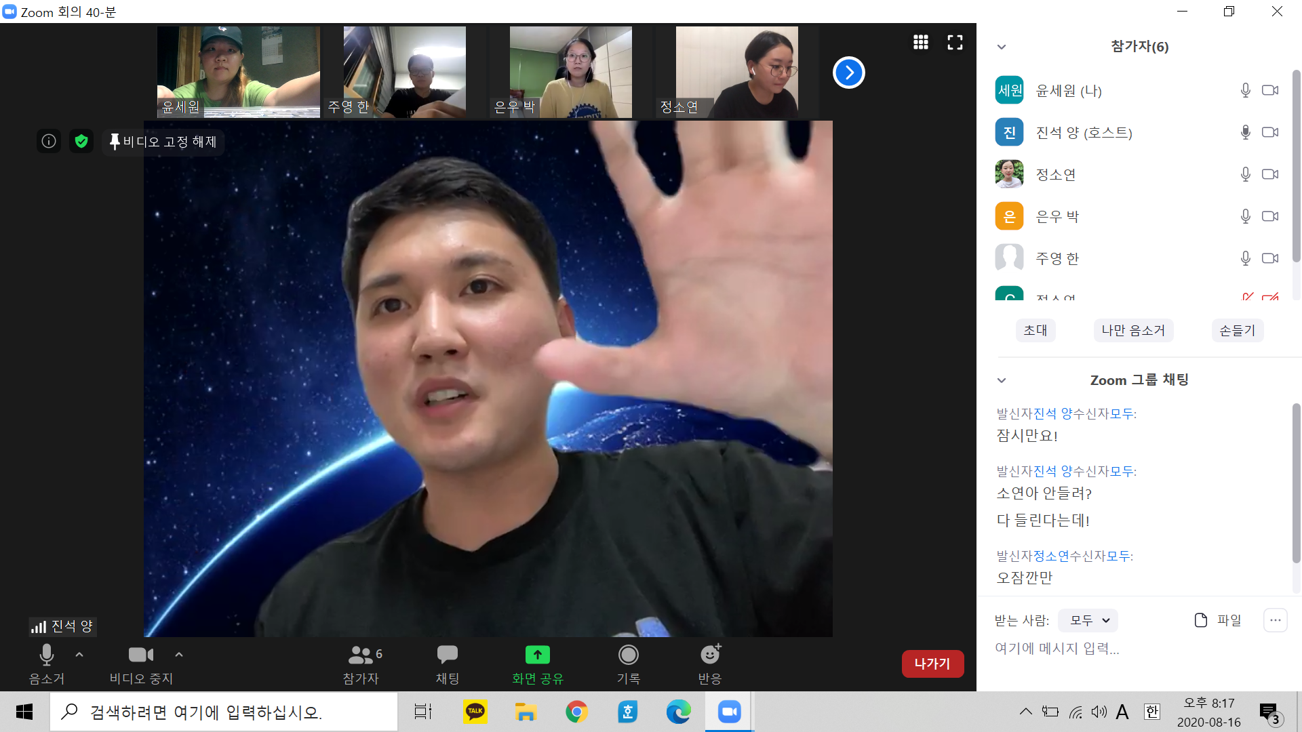This screenshot has width=1302, height=732.
Task: Open the 채팅 chat panel
Action: point(448,664)
